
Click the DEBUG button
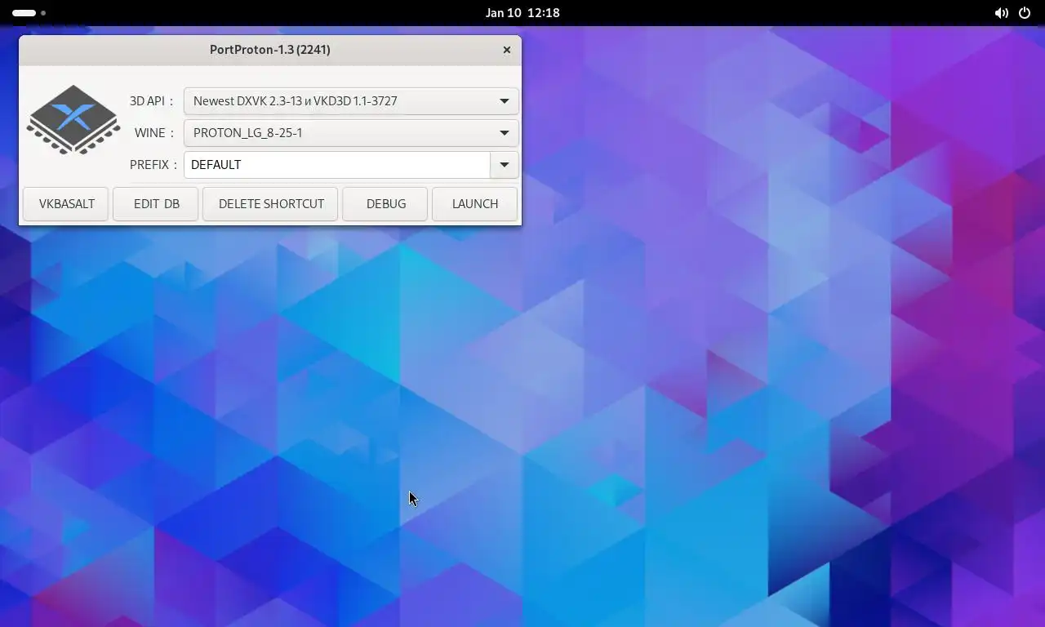tap(385, 204)
